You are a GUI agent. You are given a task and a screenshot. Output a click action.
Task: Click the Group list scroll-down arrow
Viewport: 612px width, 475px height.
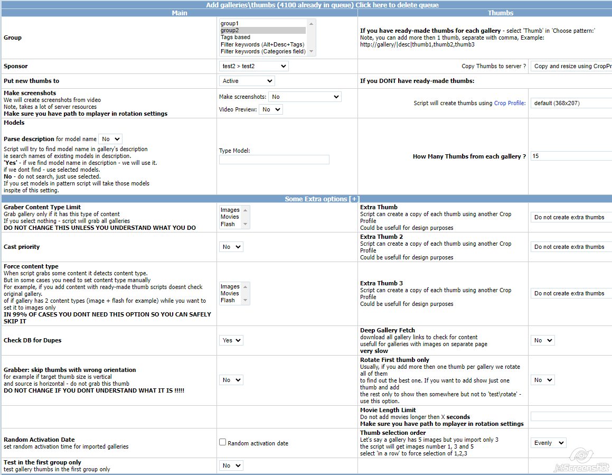pos(311,52)
